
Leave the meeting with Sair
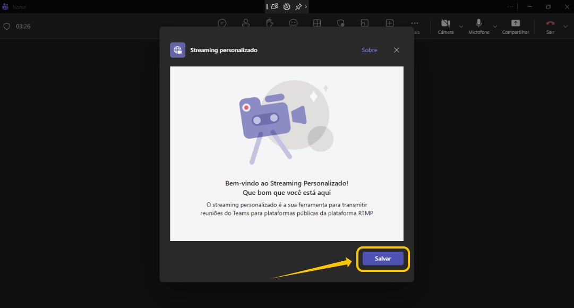pyautogui.click(x=550, y=27)
